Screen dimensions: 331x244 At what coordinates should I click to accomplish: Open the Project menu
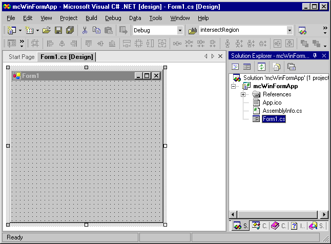point(69,18)
